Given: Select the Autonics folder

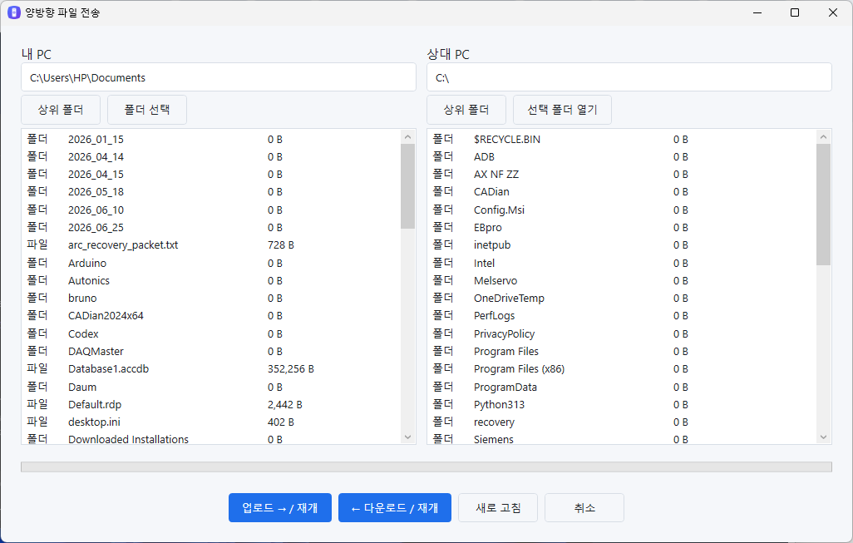Looking at the screenshot, I should (210, 281).
